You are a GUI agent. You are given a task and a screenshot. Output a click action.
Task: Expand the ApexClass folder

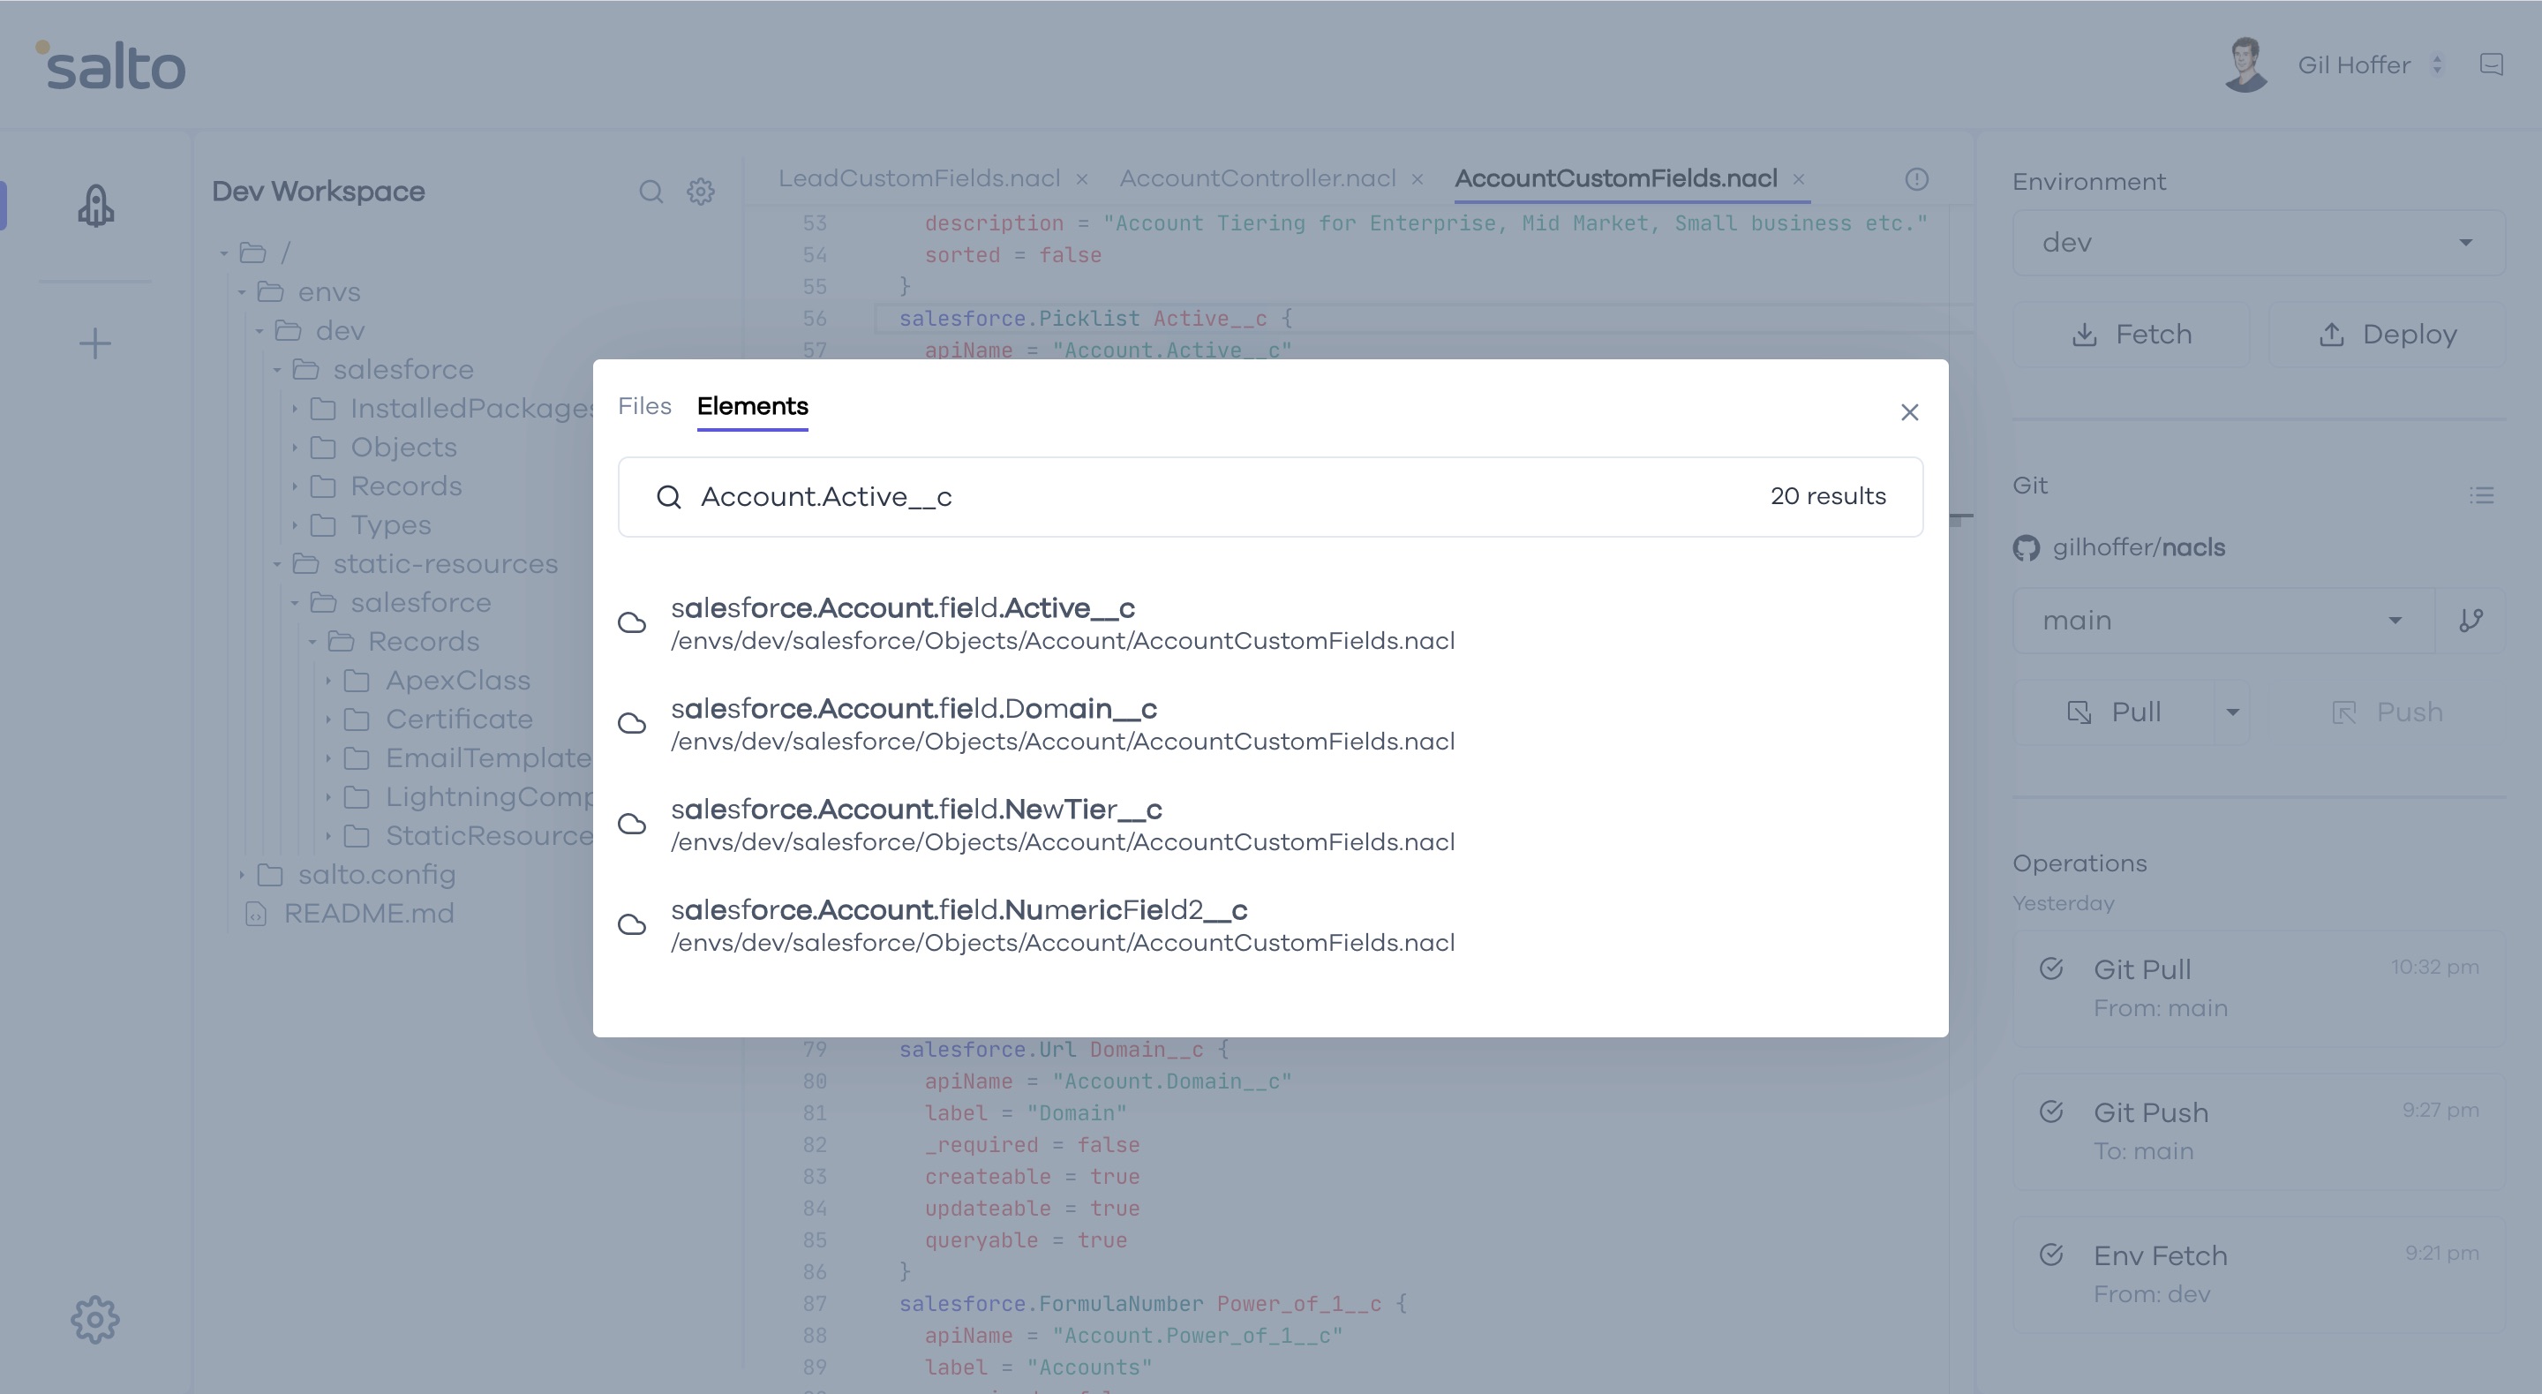click(x=328, y=680)
